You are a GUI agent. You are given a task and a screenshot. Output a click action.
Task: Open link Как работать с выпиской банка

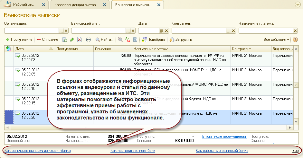tap(222, 150)
